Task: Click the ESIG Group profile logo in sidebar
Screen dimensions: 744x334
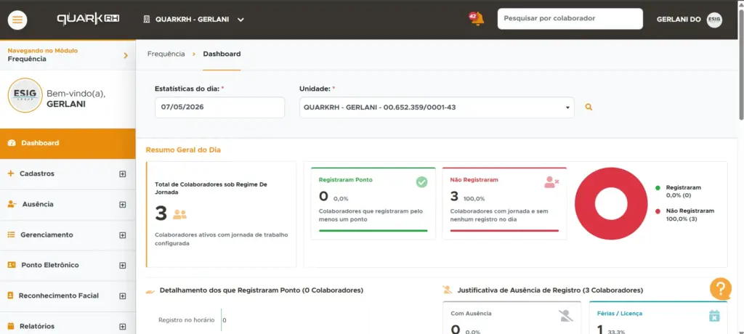Action: [x=25, y=95]
